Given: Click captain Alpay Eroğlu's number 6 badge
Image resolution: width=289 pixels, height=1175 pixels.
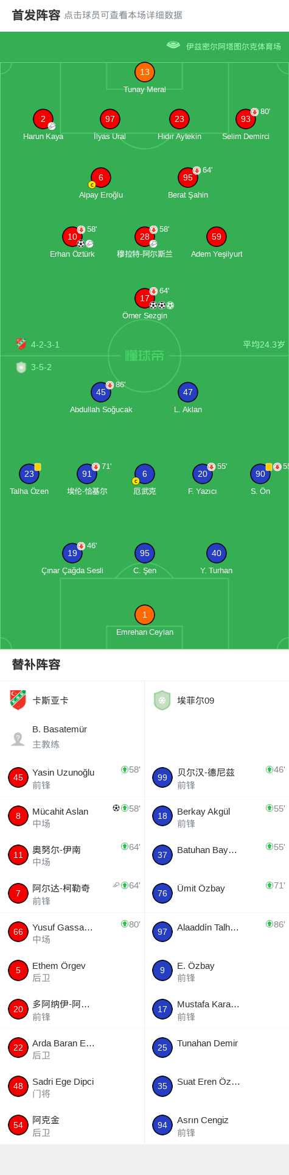Looking at the screenshot, I should tap(101, 177).
